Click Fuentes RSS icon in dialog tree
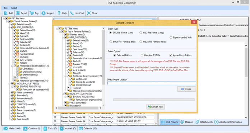Screen dimensions: 250x133 [x=71, y=64]
